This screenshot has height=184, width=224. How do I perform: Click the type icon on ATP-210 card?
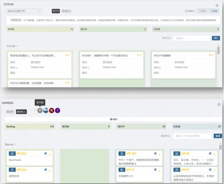click(12, 170)
